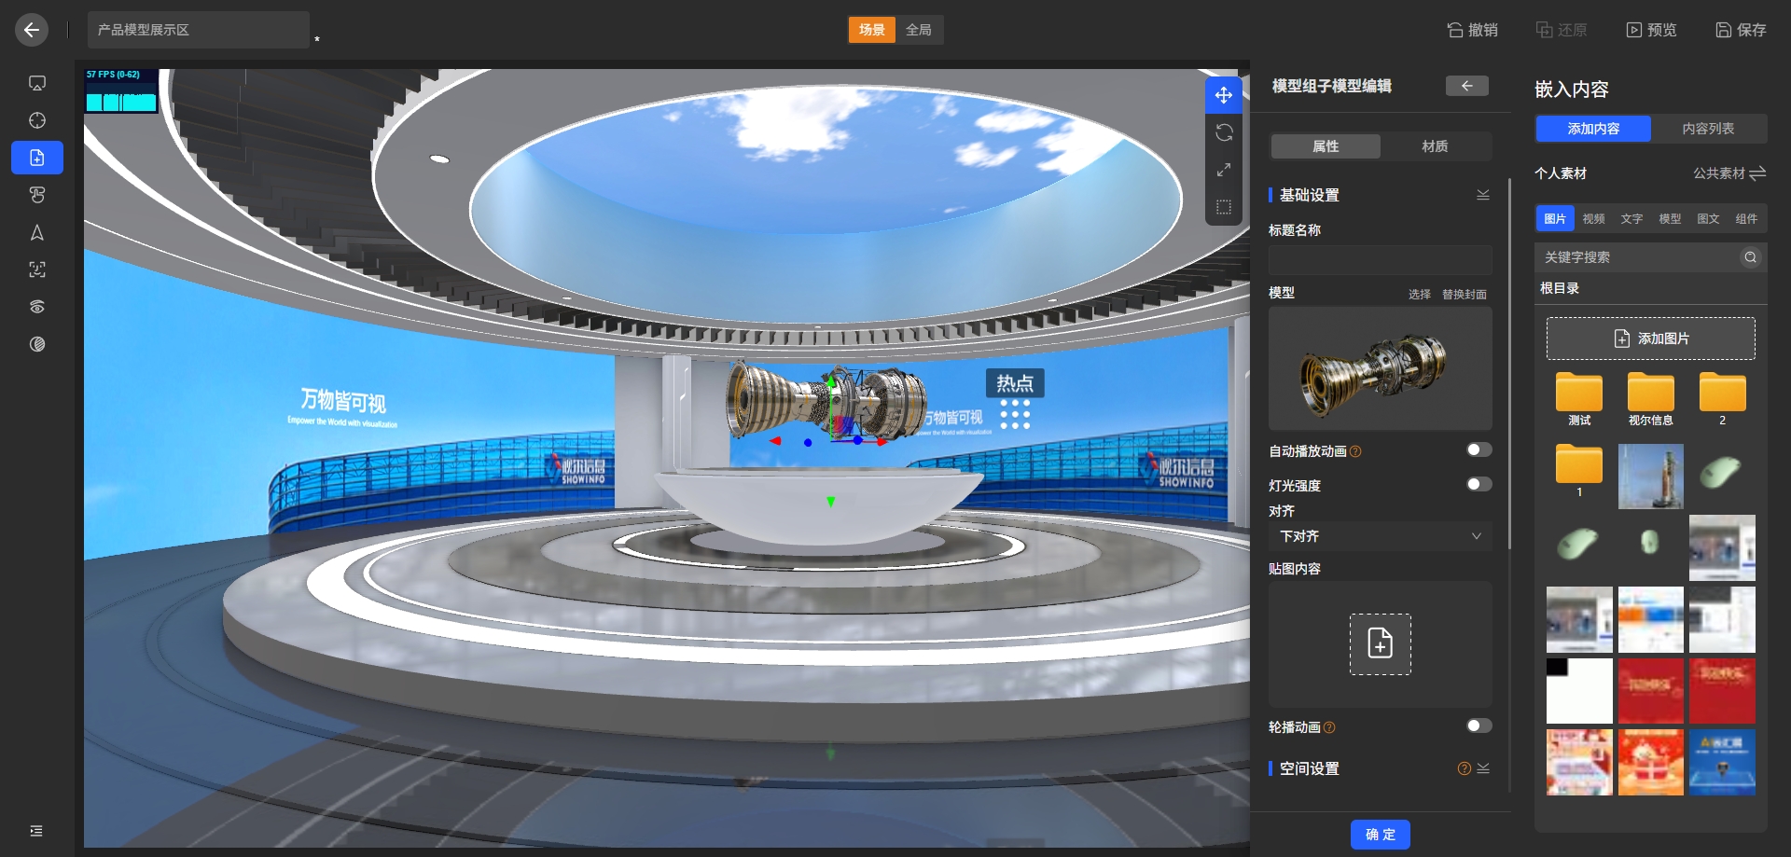Turn on the 轮播动画 switch
Viewport: 1791px width, 857px height.
coord(1479,726)
